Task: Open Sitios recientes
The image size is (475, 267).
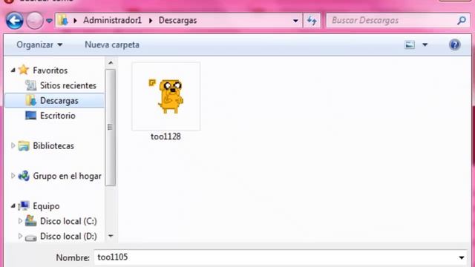Action: (68, 85)
